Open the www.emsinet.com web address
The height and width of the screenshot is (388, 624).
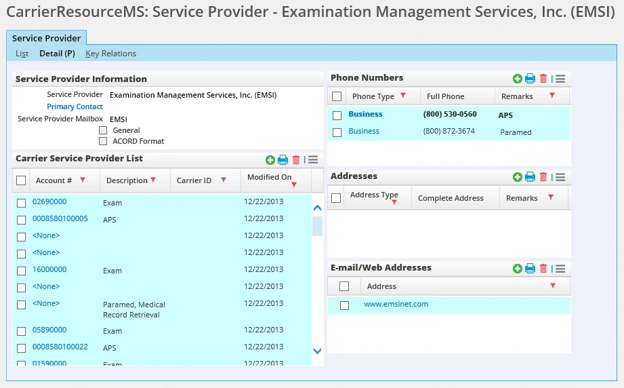396,304
